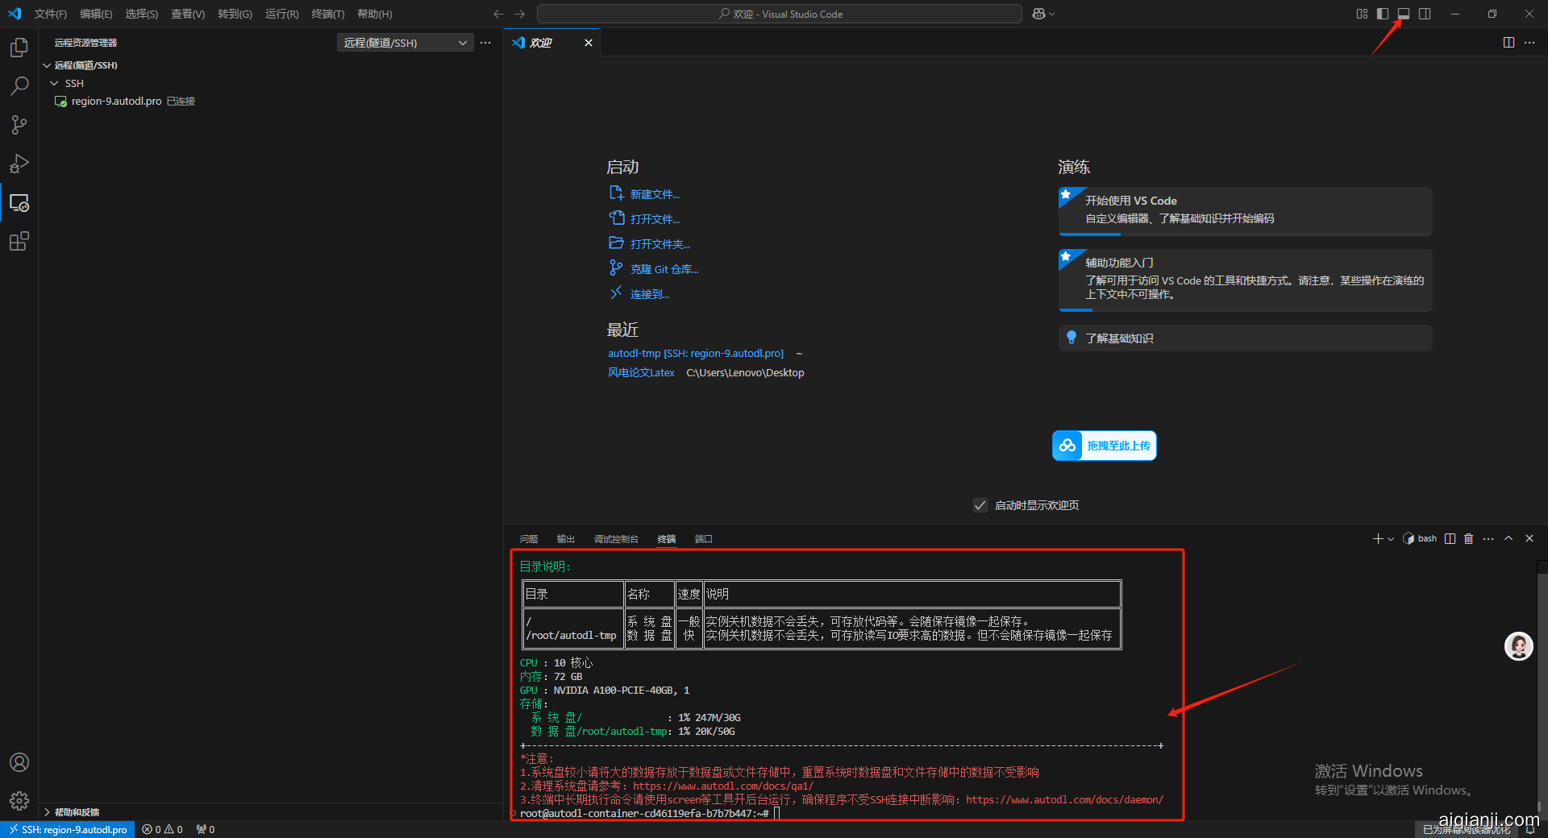This screenshot has width=1548, height=838.
Task: Open recent autodl-tmp SSH workspace link
Action: 695,354
